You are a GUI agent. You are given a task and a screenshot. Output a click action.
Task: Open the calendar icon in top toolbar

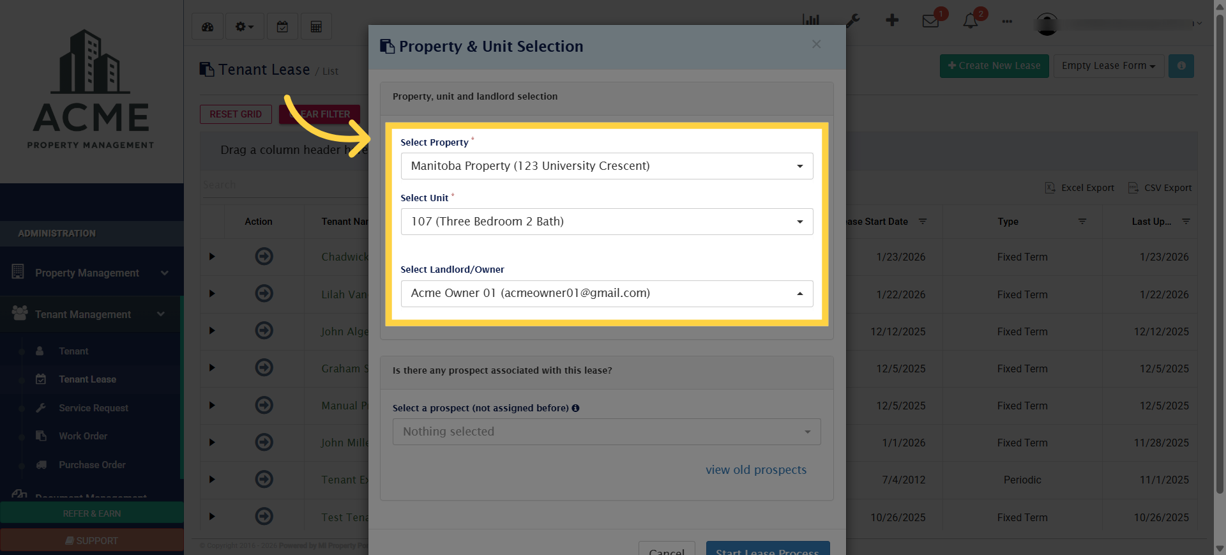pyautogui.click(x=282, y=26)
